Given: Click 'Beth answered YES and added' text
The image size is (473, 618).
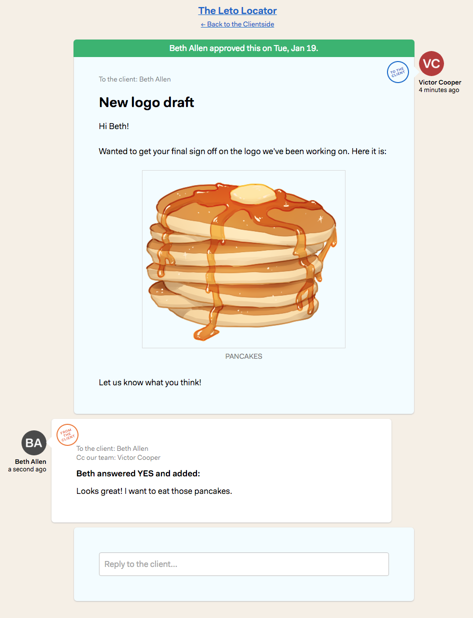Looking at the screenshot, I should [138, 473].
